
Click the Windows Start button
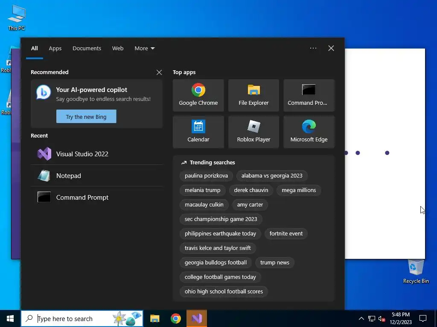10,318
